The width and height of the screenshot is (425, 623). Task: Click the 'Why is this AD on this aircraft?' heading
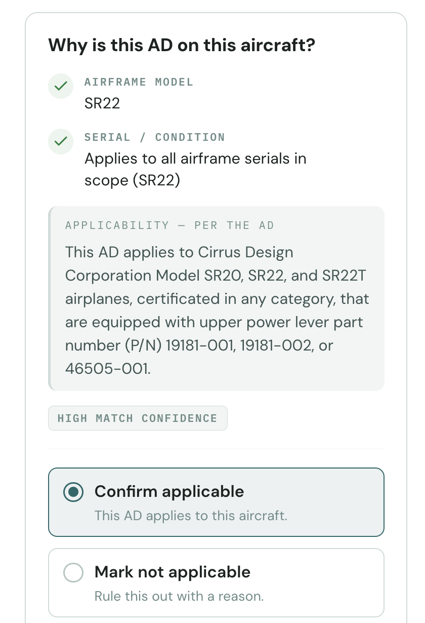(182, 46)
